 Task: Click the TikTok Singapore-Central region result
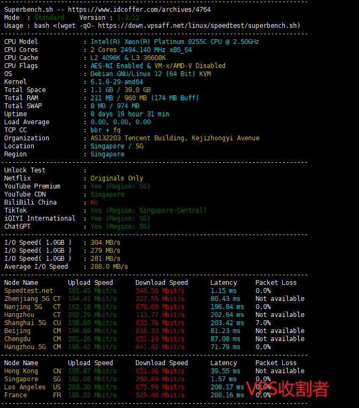tap(148, 210)
